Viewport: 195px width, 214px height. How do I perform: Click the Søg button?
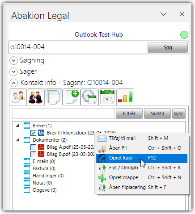(168, 47)
